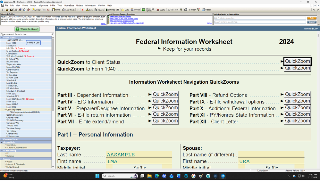Viewport: 320px width, 192px height.
Task: Click the QuickZoom button for Client Status
Action: [x=297, y=61]
